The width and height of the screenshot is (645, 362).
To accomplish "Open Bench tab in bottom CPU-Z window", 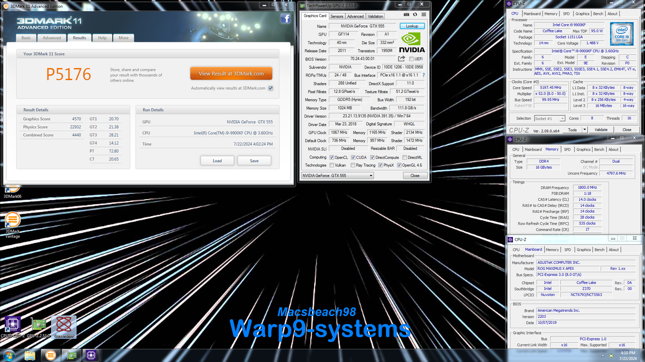I will [599, 250].
